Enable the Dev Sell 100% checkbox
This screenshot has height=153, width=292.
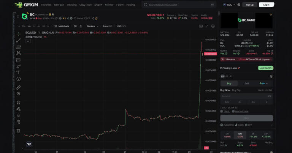pos(233,111)
